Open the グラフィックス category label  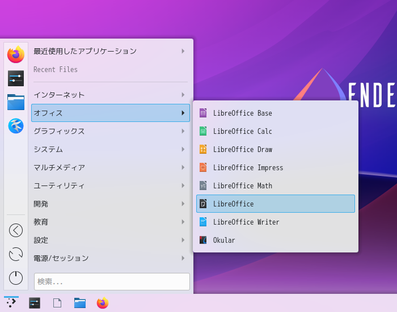(x=59, y=131)
